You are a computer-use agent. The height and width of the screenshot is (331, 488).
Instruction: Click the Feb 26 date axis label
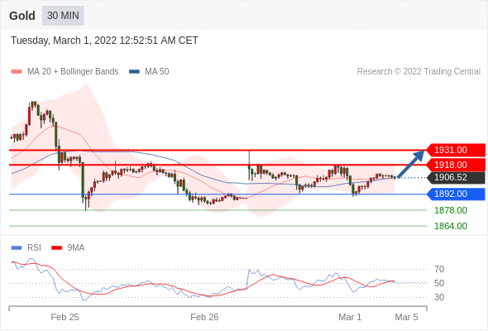(x=204, y=317)
